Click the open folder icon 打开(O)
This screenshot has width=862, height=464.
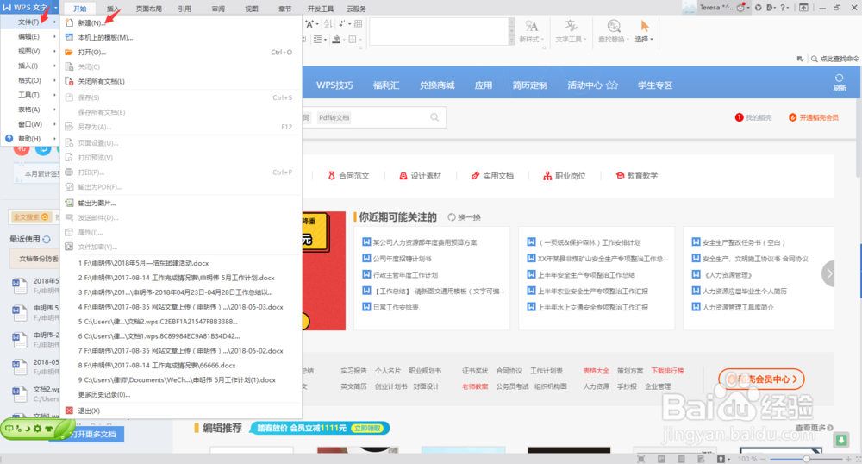(x=69, y=53)
